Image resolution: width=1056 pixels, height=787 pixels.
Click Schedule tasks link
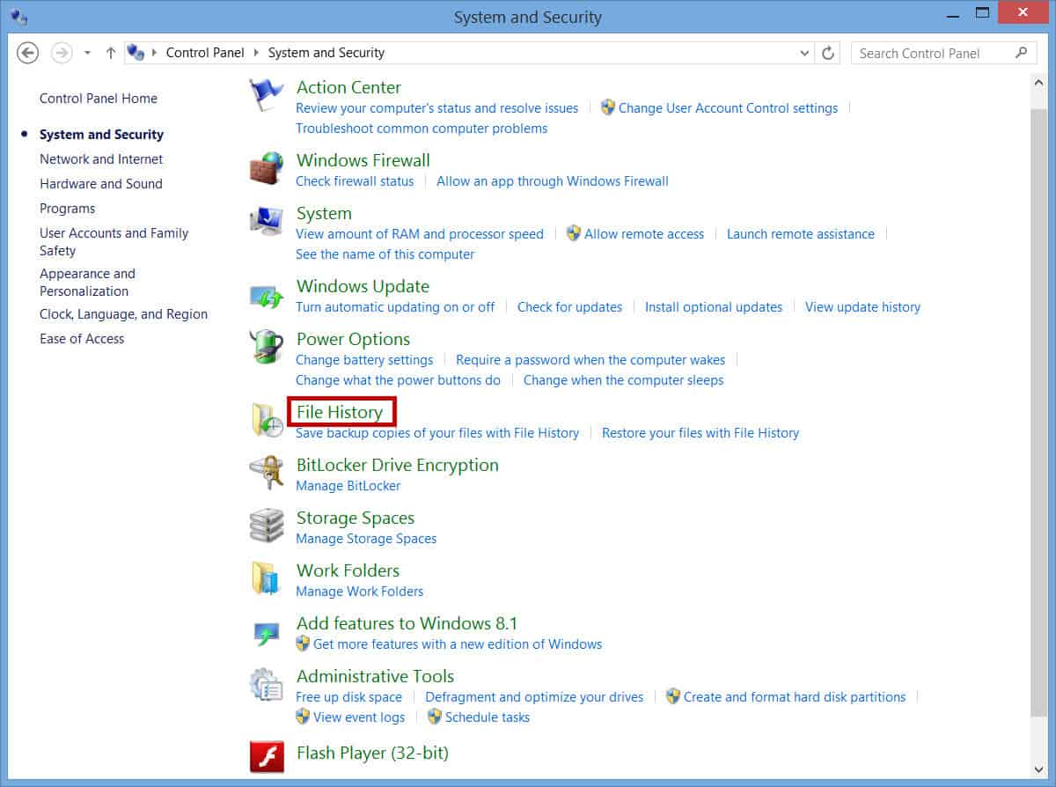click(488, 717)
